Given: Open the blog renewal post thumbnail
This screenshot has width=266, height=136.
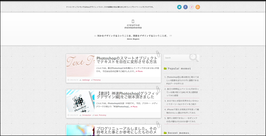Looking at the screenshot, I should click(x=80, y=130).
